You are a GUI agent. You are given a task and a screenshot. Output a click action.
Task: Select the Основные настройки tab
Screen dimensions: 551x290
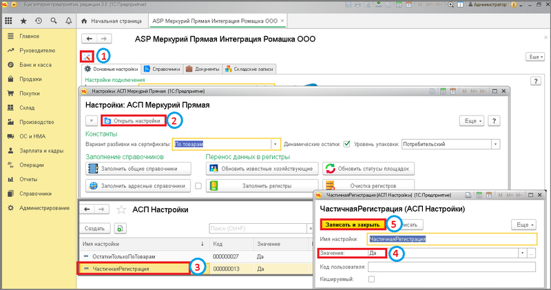click(112, 69)
